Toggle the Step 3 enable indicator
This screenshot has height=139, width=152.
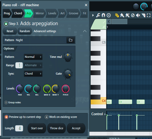coord(6,24)
